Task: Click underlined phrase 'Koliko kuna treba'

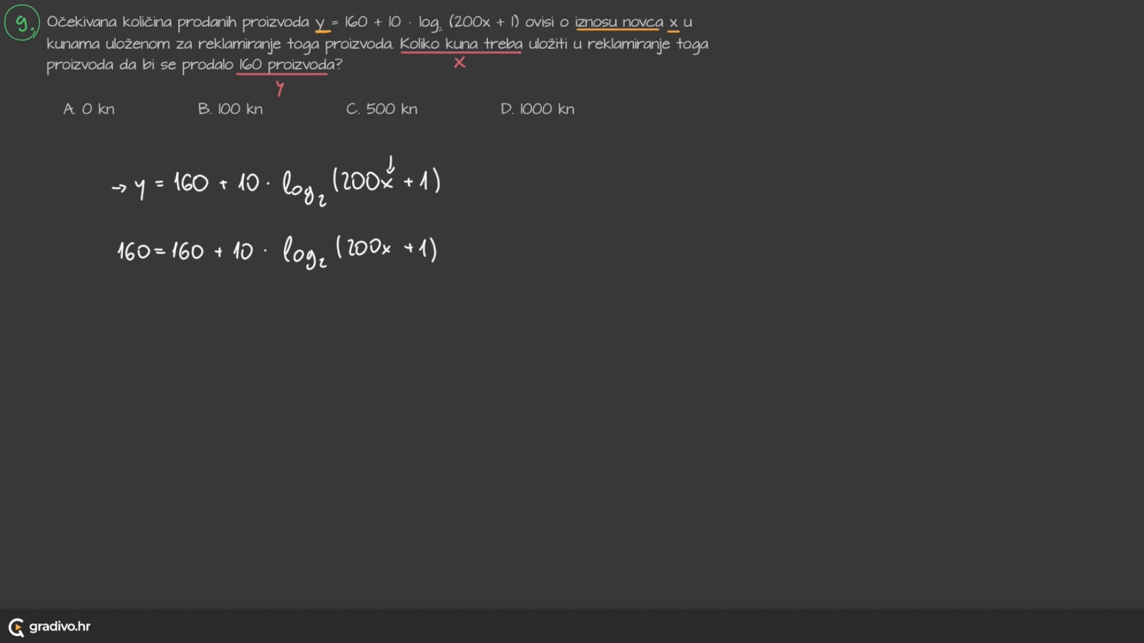Action: (x=461, y=44)
